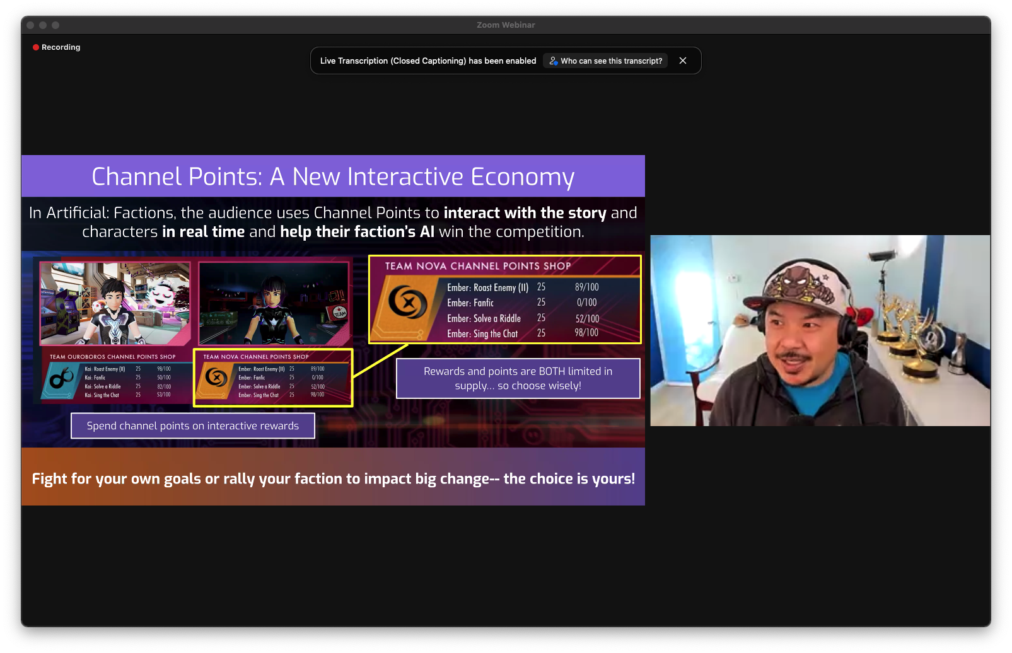Click 'Kai: Fanfic' reward row
1012x653 pixels.
(127, 378)
